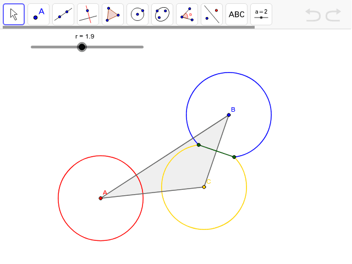Click the blue circle outline around B
The image size is (352, 264).
(x=271, y=115)
